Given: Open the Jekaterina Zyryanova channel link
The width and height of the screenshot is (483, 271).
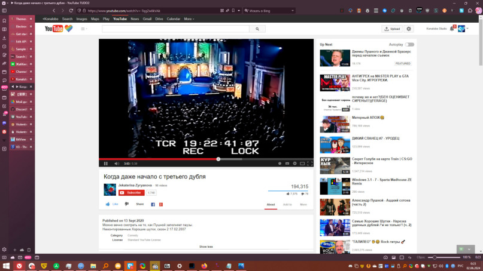Looking at the screenshot, I should pyautogui.click(x=135, y=185).
